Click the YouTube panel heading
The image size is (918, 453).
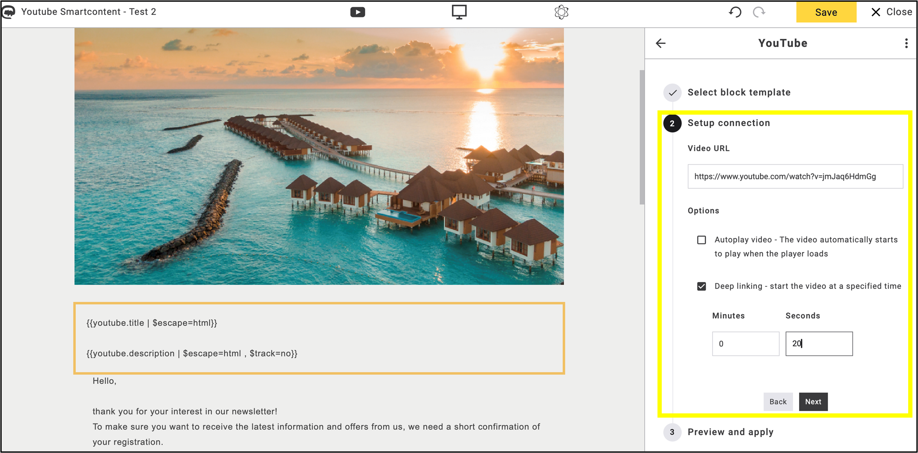(782, 43)
